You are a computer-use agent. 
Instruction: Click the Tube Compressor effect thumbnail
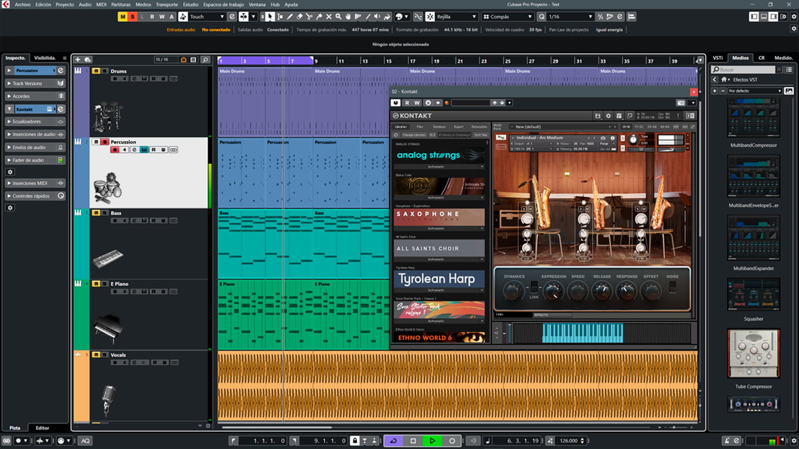tap(754, 355)
